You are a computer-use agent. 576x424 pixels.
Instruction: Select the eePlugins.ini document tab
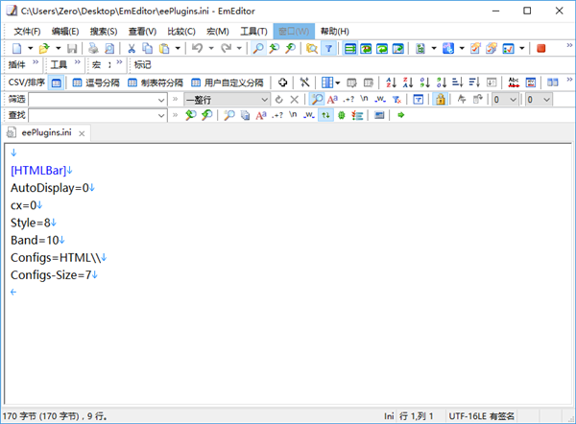pos(46,132)
